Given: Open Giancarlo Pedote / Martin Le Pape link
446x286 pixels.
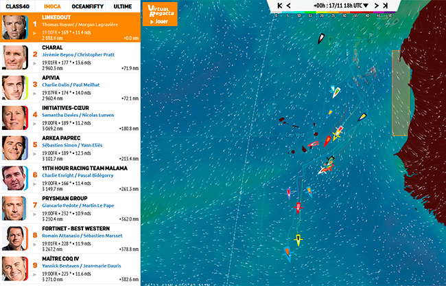Looking at the screenshot, I should click(78, 206).
